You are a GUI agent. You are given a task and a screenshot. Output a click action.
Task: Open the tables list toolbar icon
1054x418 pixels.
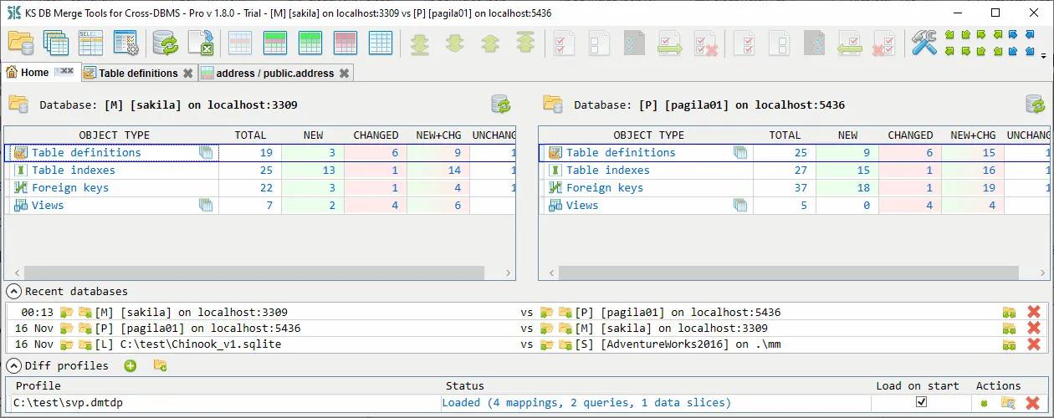tap(56, 43)
